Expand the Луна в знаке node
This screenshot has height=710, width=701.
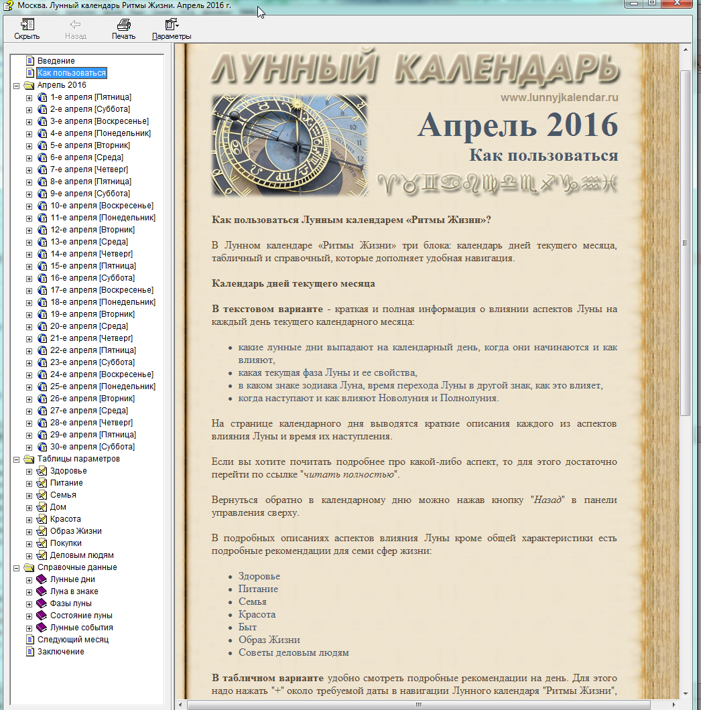[29, 592]
